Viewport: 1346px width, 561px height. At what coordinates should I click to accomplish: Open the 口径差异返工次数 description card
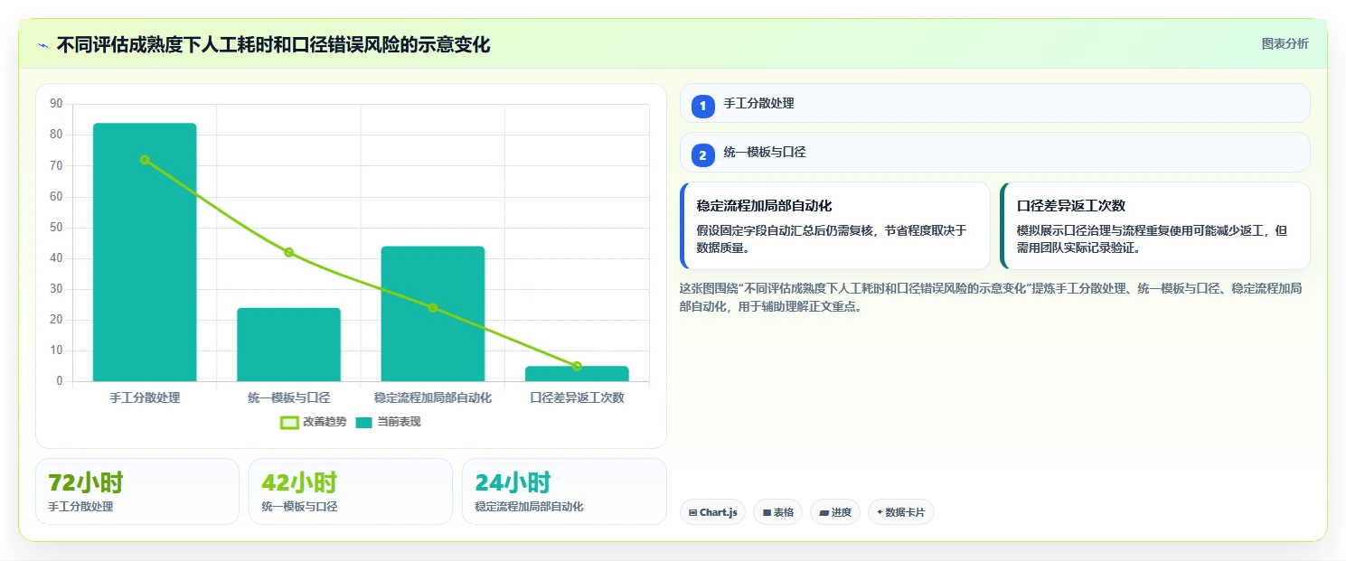[1154, 226]
